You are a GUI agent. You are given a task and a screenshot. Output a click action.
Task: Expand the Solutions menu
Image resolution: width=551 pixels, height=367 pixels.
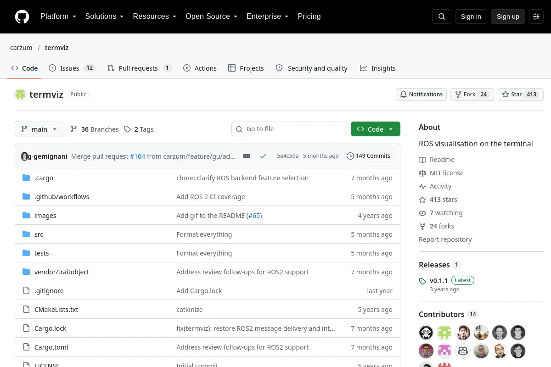[x=104, y=17]
